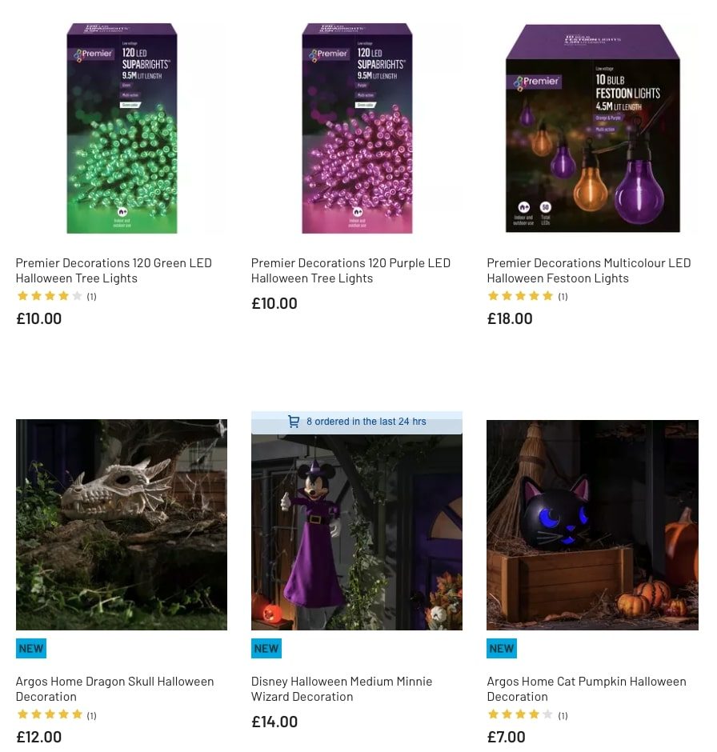Click the trolley icon above Minnie Wizard product

[x=294, y=422]
